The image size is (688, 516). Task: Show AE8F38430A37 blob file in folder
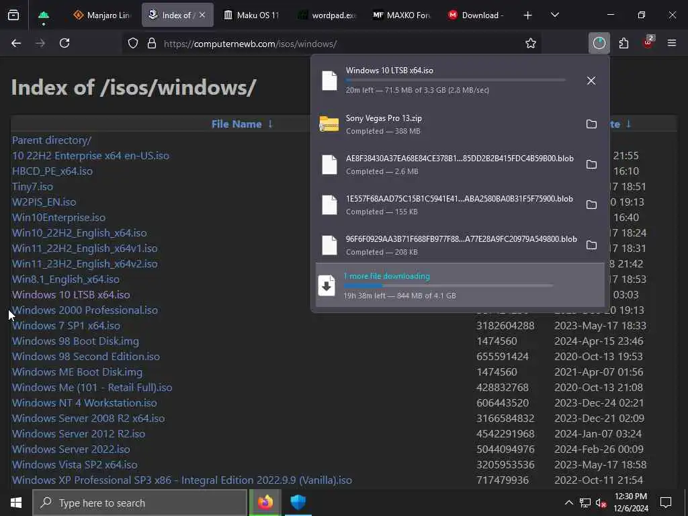click(591, 165)
